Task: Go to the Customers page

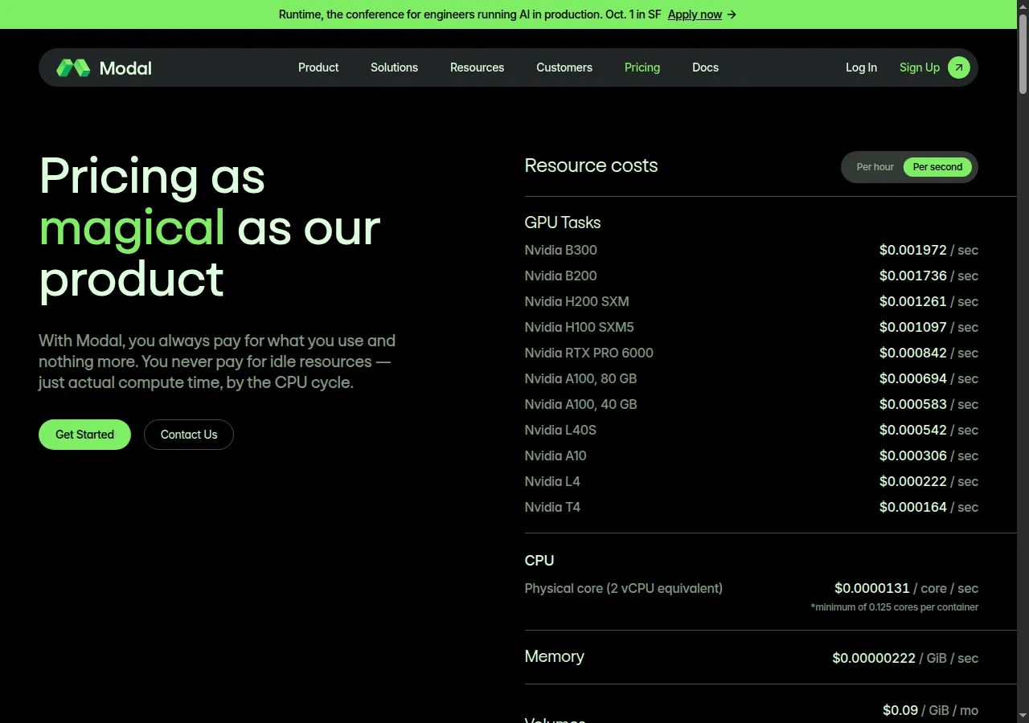Action: pyautogui.click(x=564, y=67)
